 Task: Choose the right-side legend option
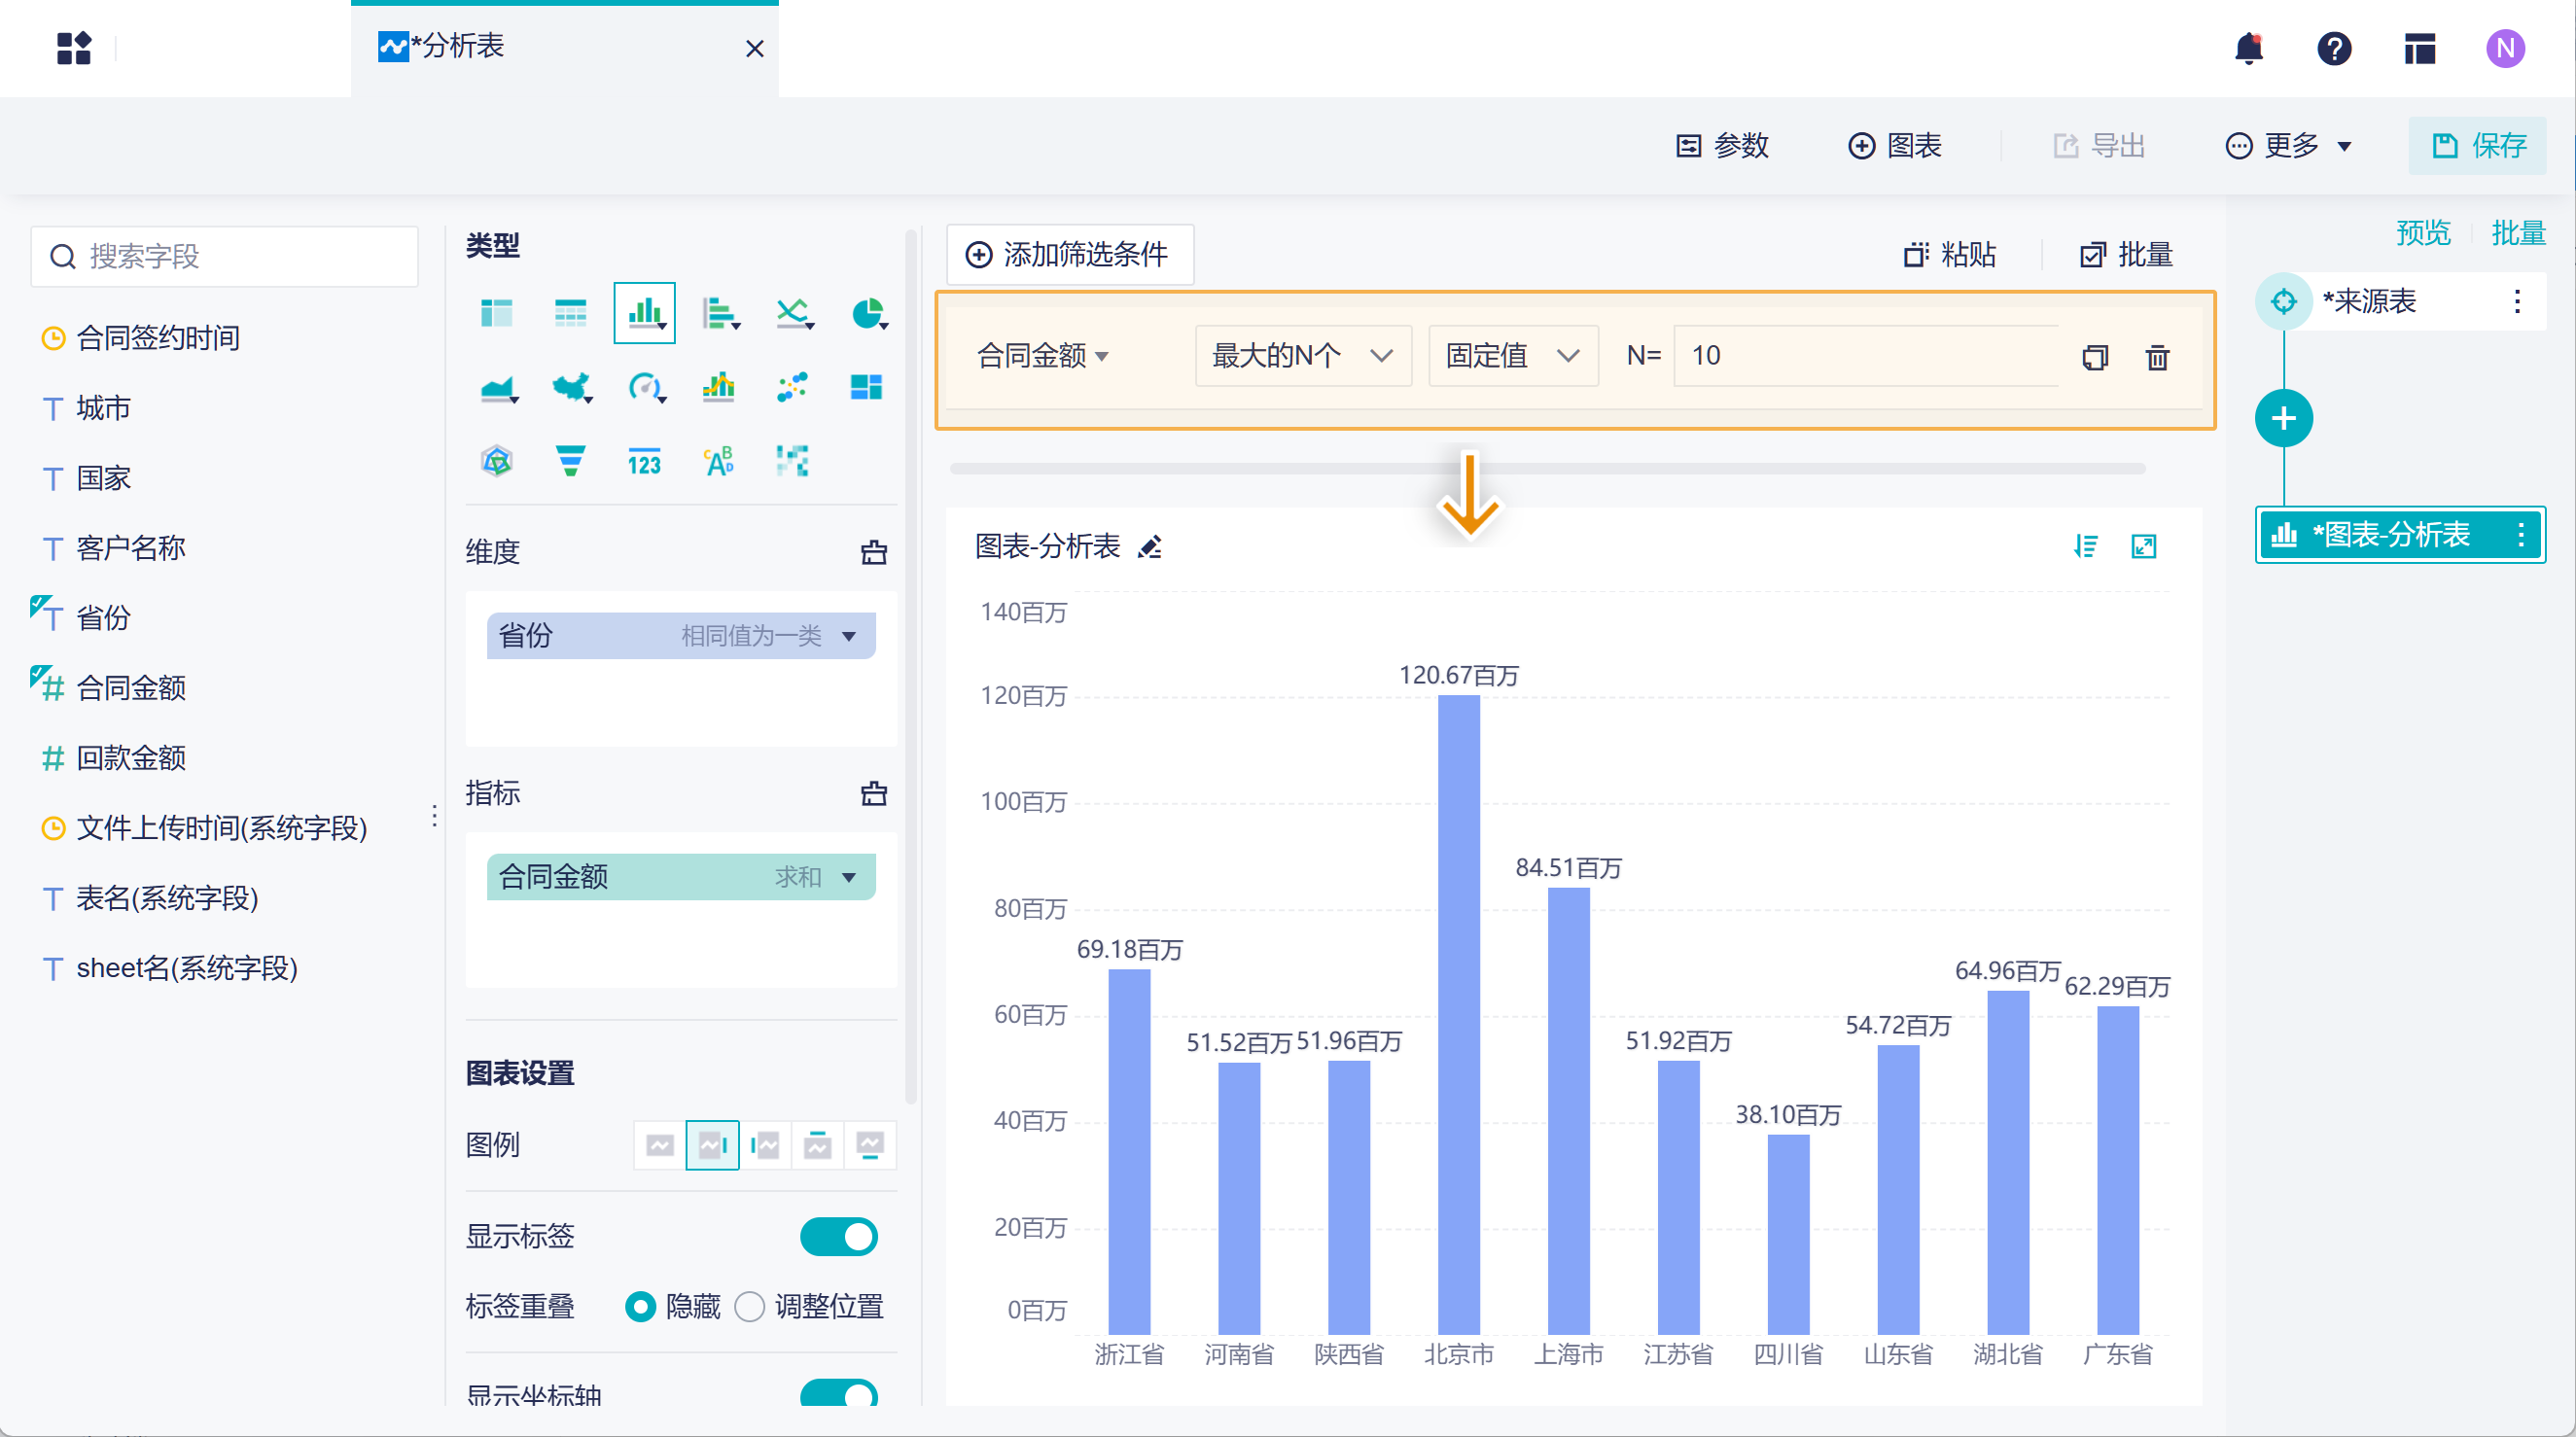[x=712, y=1146]
